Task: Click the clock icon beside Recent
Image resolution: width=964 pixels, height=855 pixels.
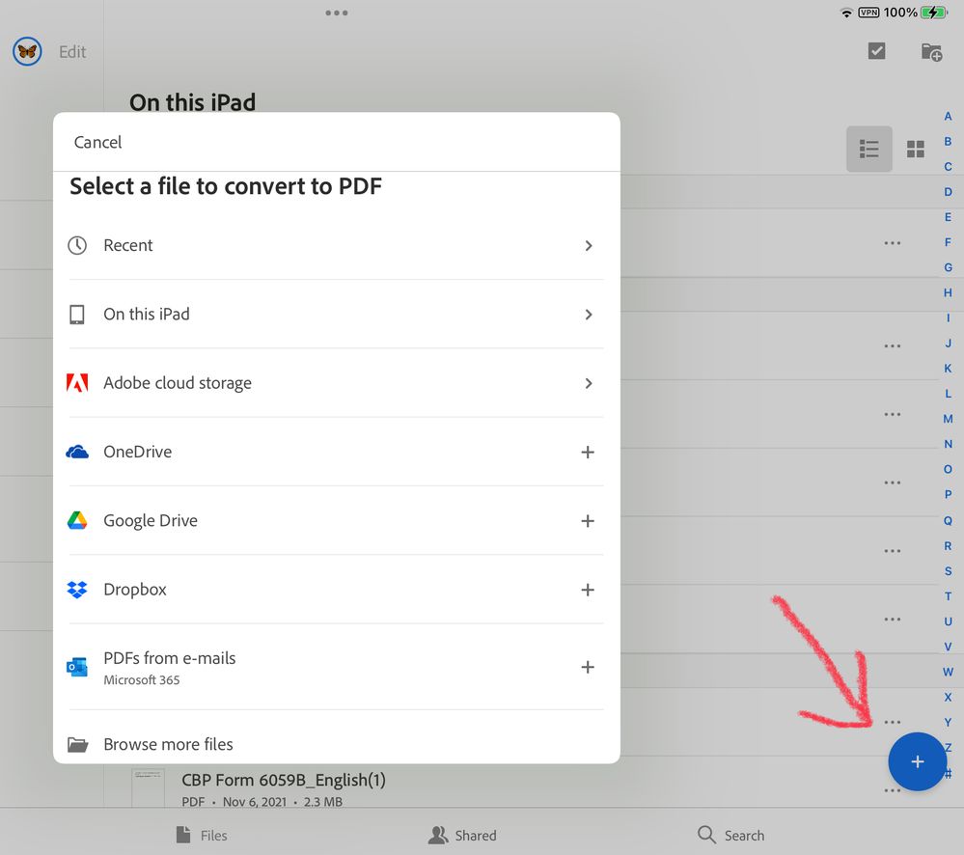Action: pyautogui.click(x=77, y=245)
